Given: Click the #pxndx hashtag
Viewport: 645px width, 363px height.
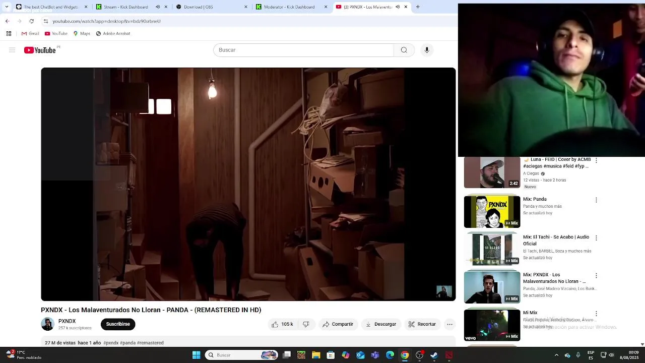Looking at the screenshot, I should click(111, 343).
